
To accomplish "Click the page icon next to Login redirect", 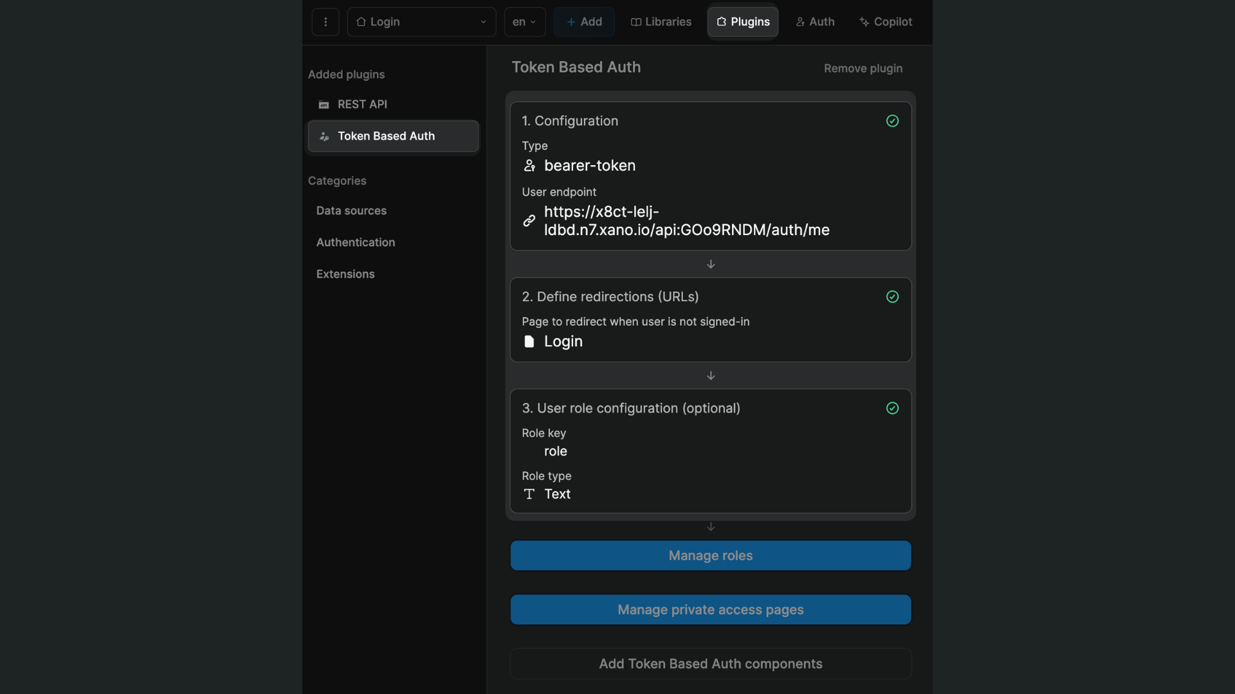I will point(529,341).
